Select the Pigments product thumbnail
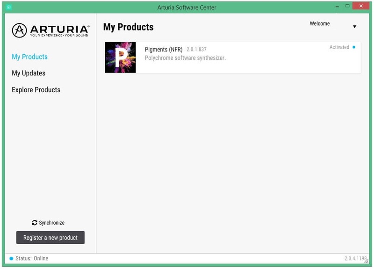 (x=121, y=58)
